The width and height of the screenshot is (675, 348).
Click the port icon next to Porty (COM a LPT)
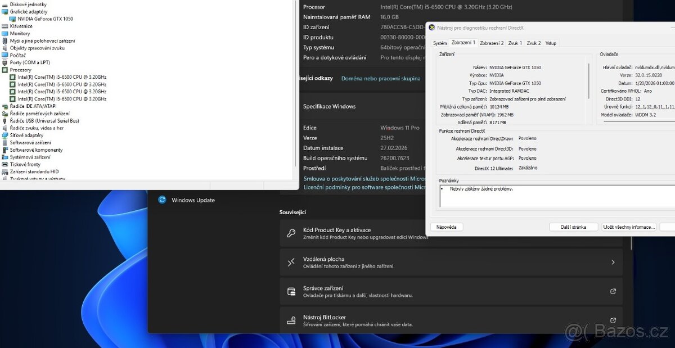pyautogui.click(x=5, y=63)
